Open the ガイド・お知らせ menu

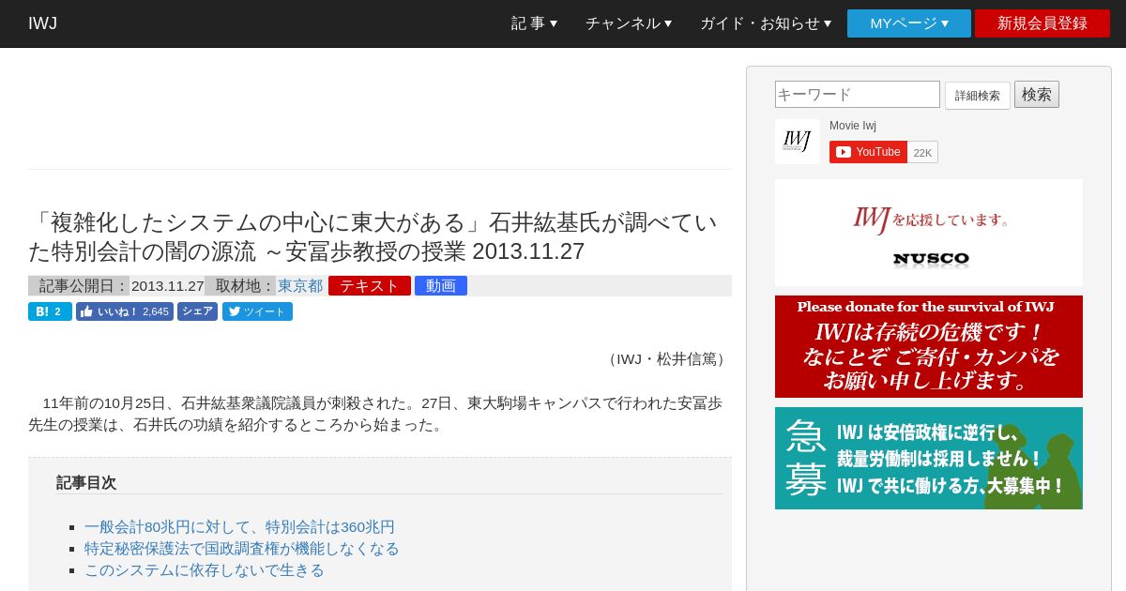coord(766,23)
